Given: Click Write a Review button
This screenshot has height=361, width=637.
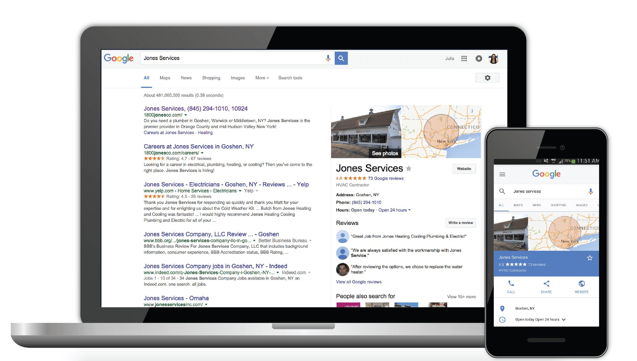Looking at the screenshot, I should click(x=459, y=223).
